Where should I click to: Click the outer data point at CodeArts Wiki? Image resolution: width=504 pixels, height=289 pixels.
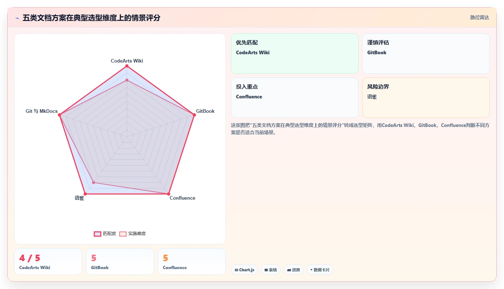[127, 66]
